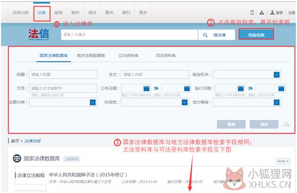Image resolution: width=297 pixels, height=193 pixels.
Task: Open the 更多 navigation item
Action: [x=143, y=12]
